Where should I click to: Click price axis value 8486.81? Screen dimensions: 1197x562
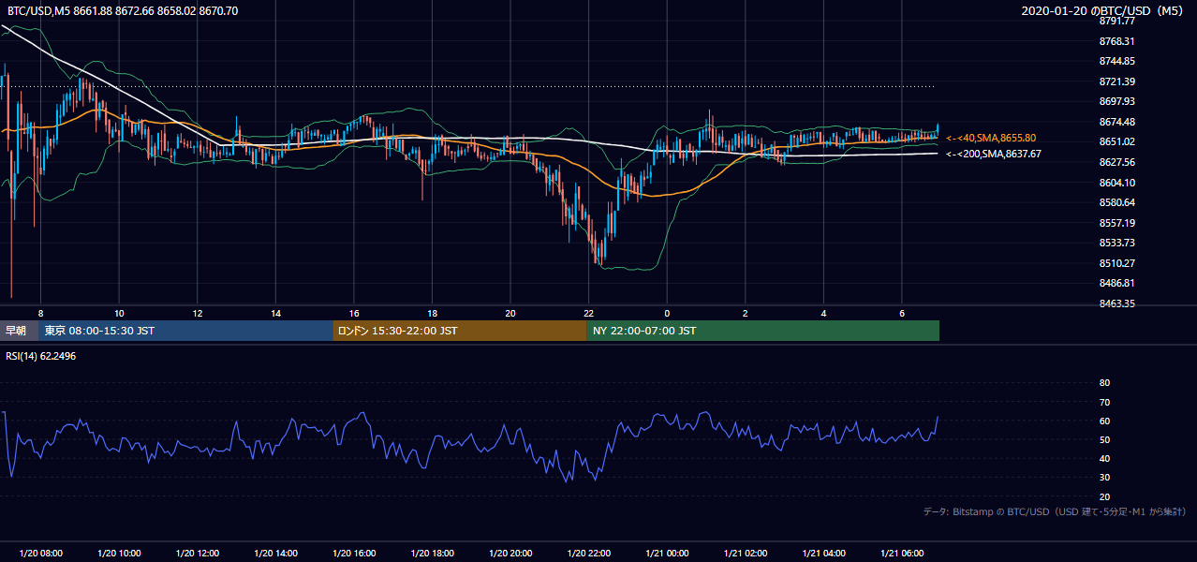coord(1116,283)
